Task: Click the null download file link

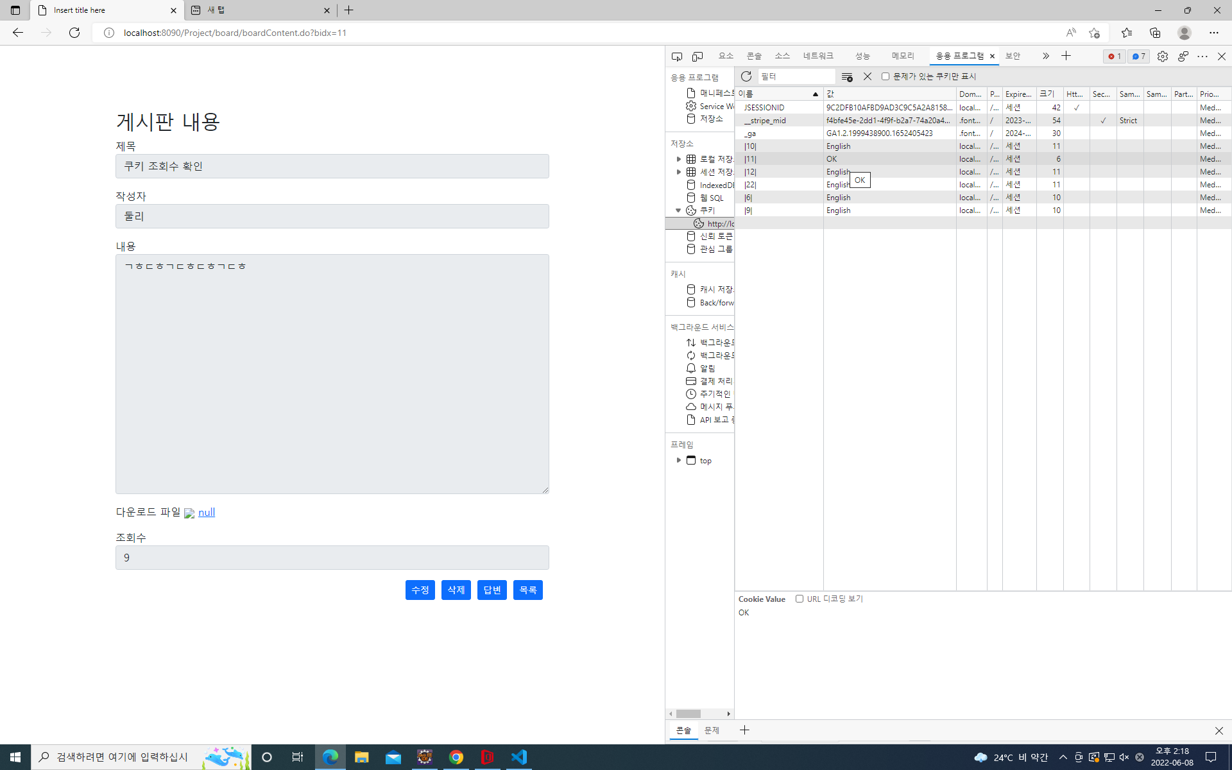Action: pyautogui.click(x=207, y=512)
